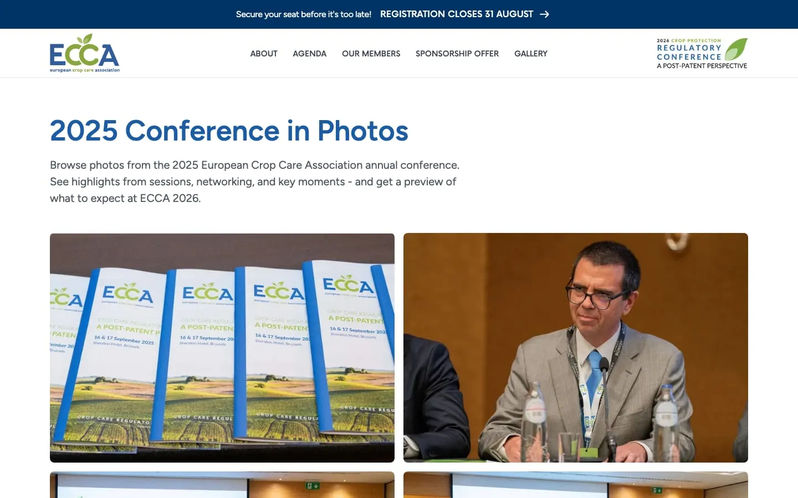The height and width of the screenshot is (498, 798).
Task: Click the 'Browse photos from the 2025' paragraph
Action: pyautogui.click(x=254, y=181)
